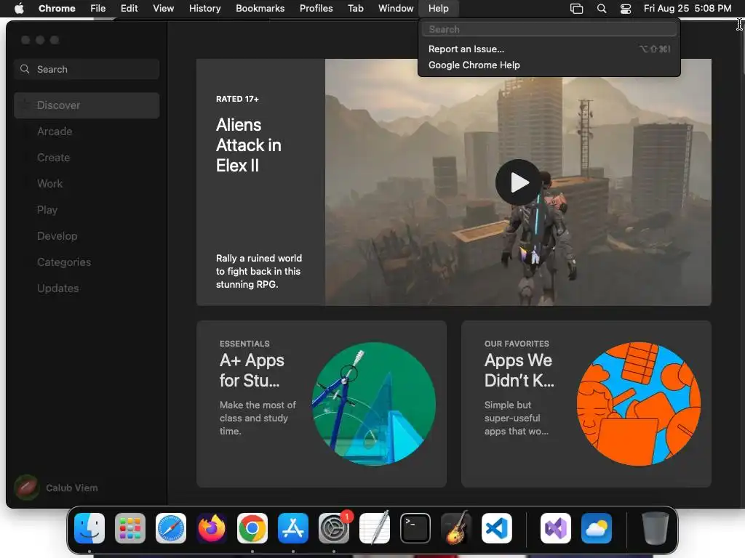Launch Terminal from the Dock

click(x=415, y=528)
